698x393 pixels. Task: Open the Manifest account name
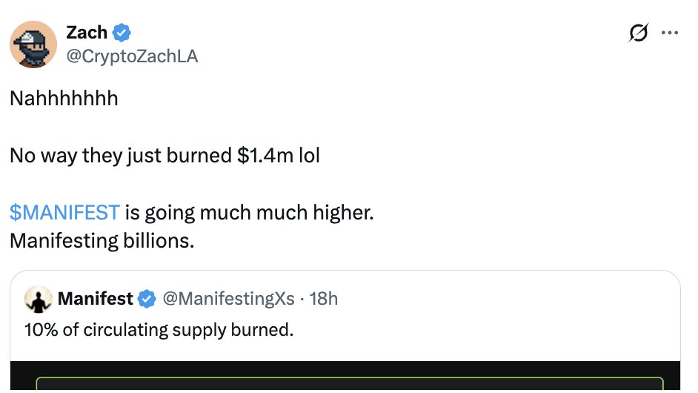tap(96, 299)
